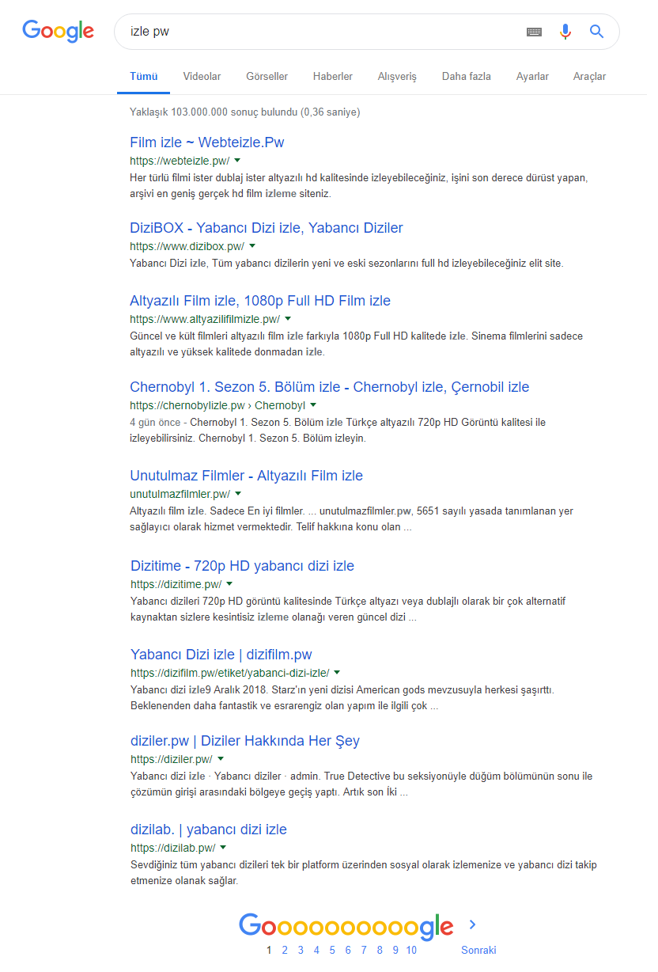
Task: Click the https://www.dizibox.pw/ URL text
Action: click(187, 246)
